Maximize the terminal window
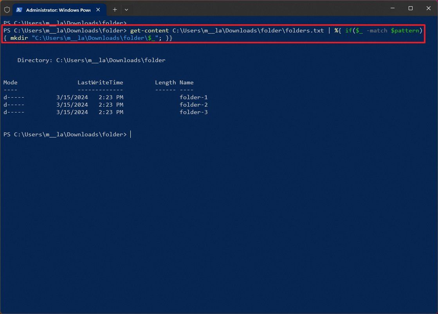This screenshot has width=438, height=314. point(410,8)
